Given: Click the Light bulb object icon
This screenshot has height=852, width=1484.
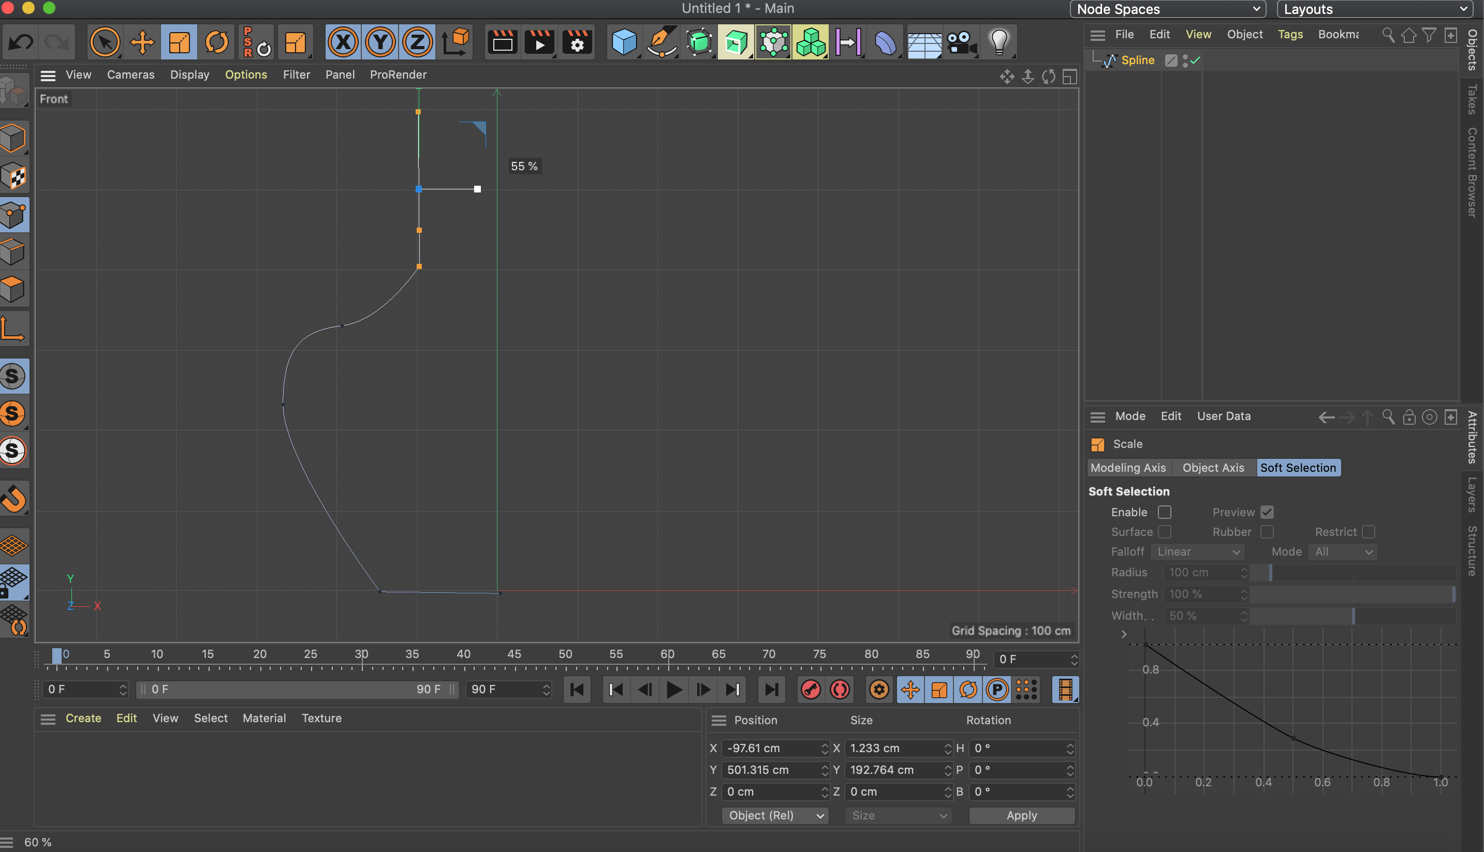Looking at the screenshot, I should tap(998, 42).
